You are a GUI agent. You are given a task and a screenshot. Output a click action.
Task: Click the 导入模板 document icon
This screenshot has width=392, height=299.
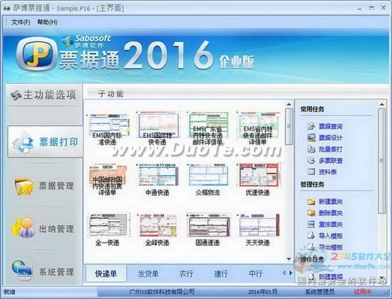click(311, 236)
